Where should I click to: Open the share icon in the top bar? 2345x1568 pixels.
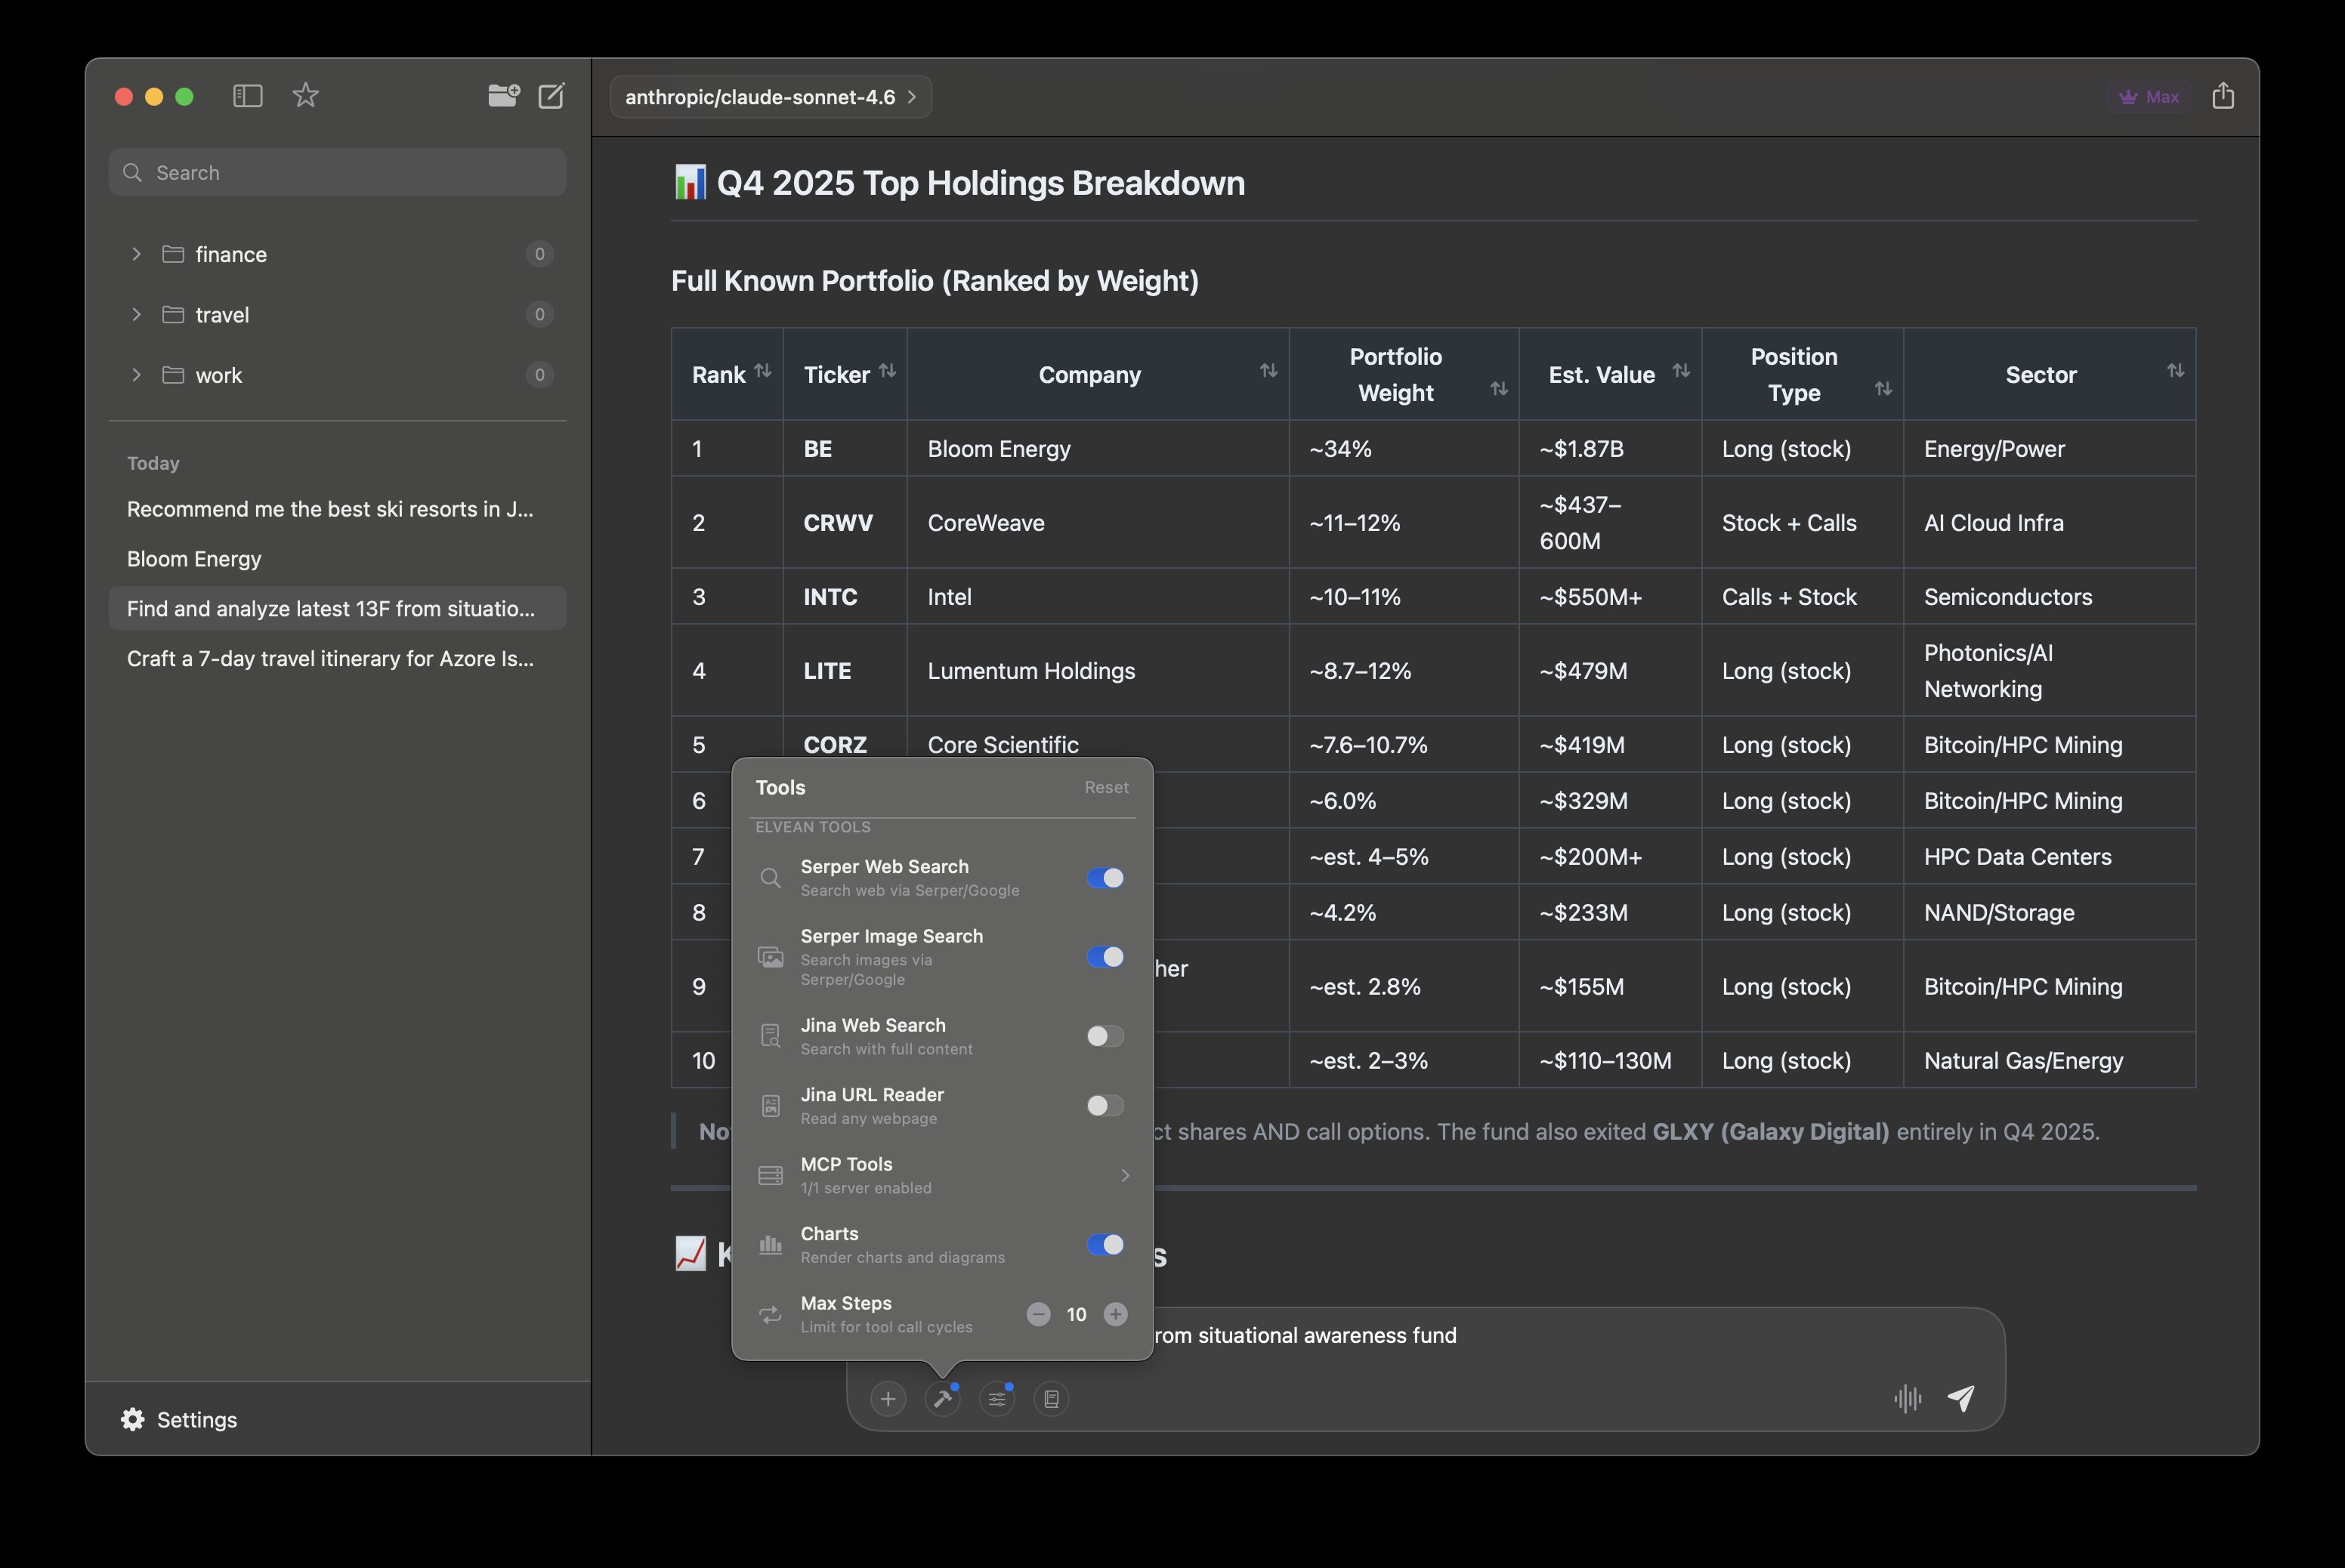[x=2224, y=96]
